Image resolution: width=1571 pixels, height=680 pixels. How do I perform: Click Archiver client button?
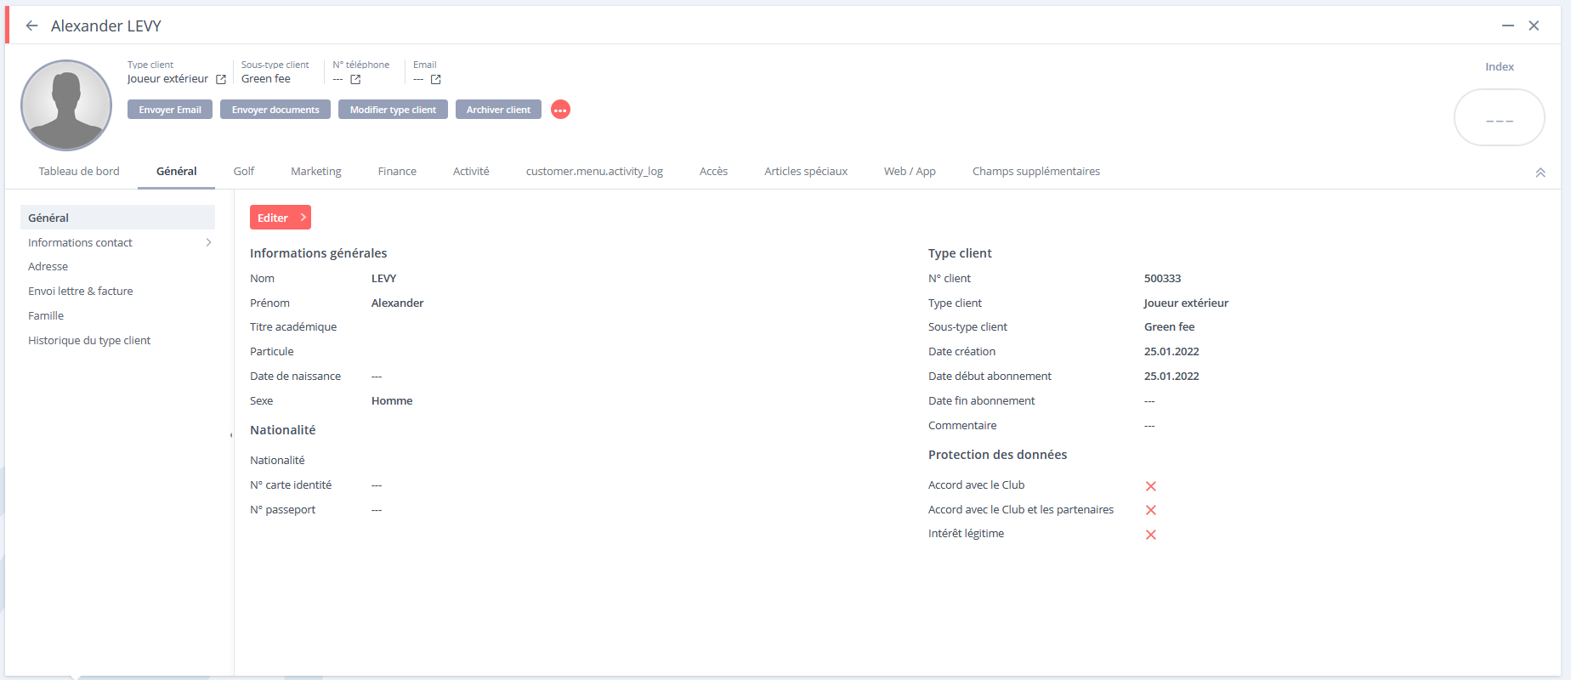tap(498, 110)
